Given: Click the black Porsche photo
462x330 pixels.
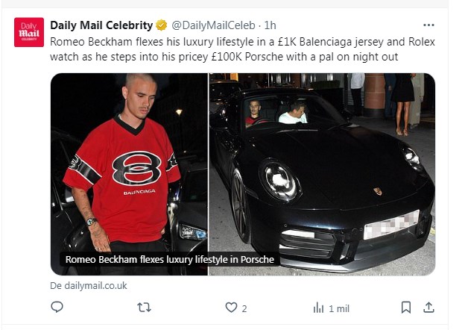Looking at the screenshot, I should click(322, 174).
